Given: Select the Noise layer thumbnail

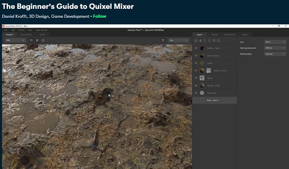Looking at the screenshot, I should (x=202, y=78).
